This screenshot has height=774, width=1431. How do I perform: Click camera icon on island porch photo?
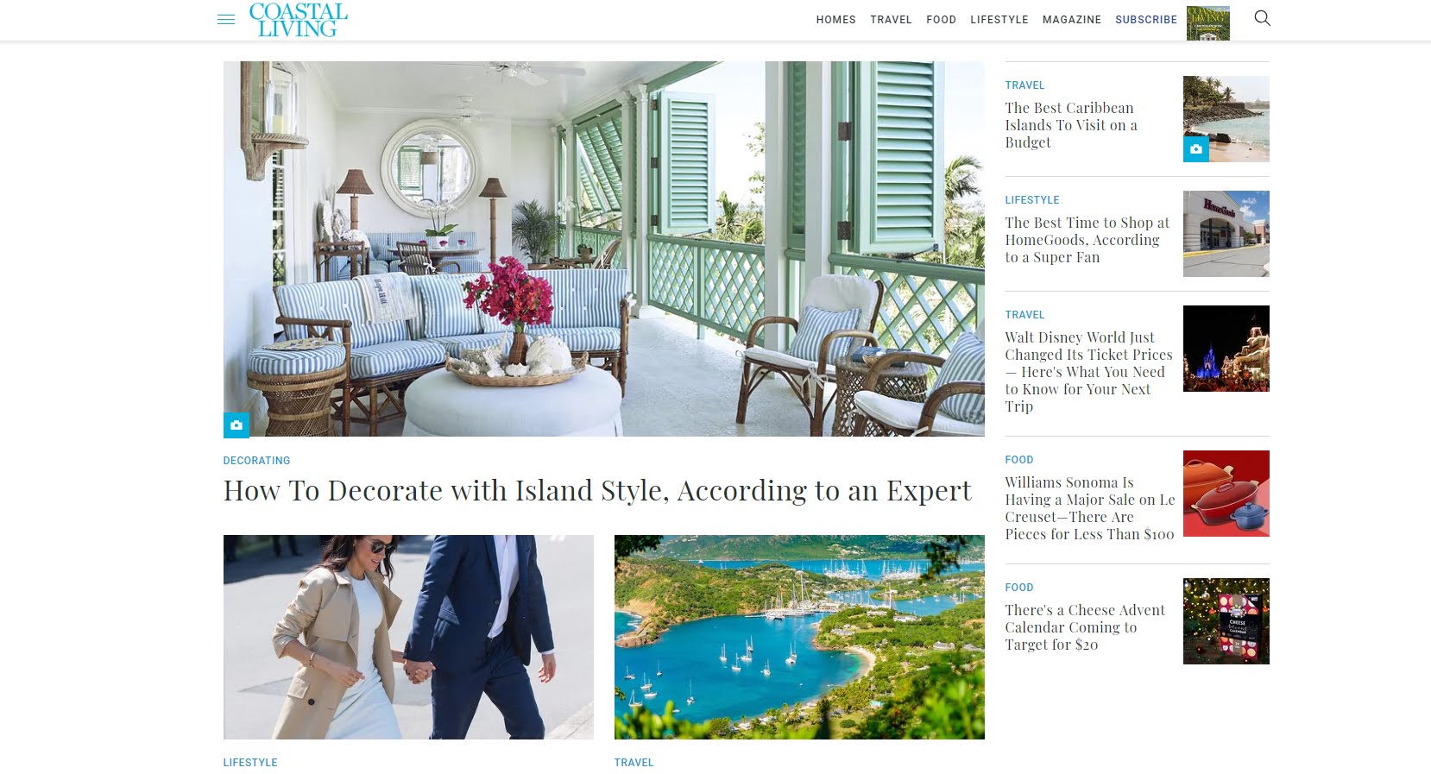(x=236, y=425)
